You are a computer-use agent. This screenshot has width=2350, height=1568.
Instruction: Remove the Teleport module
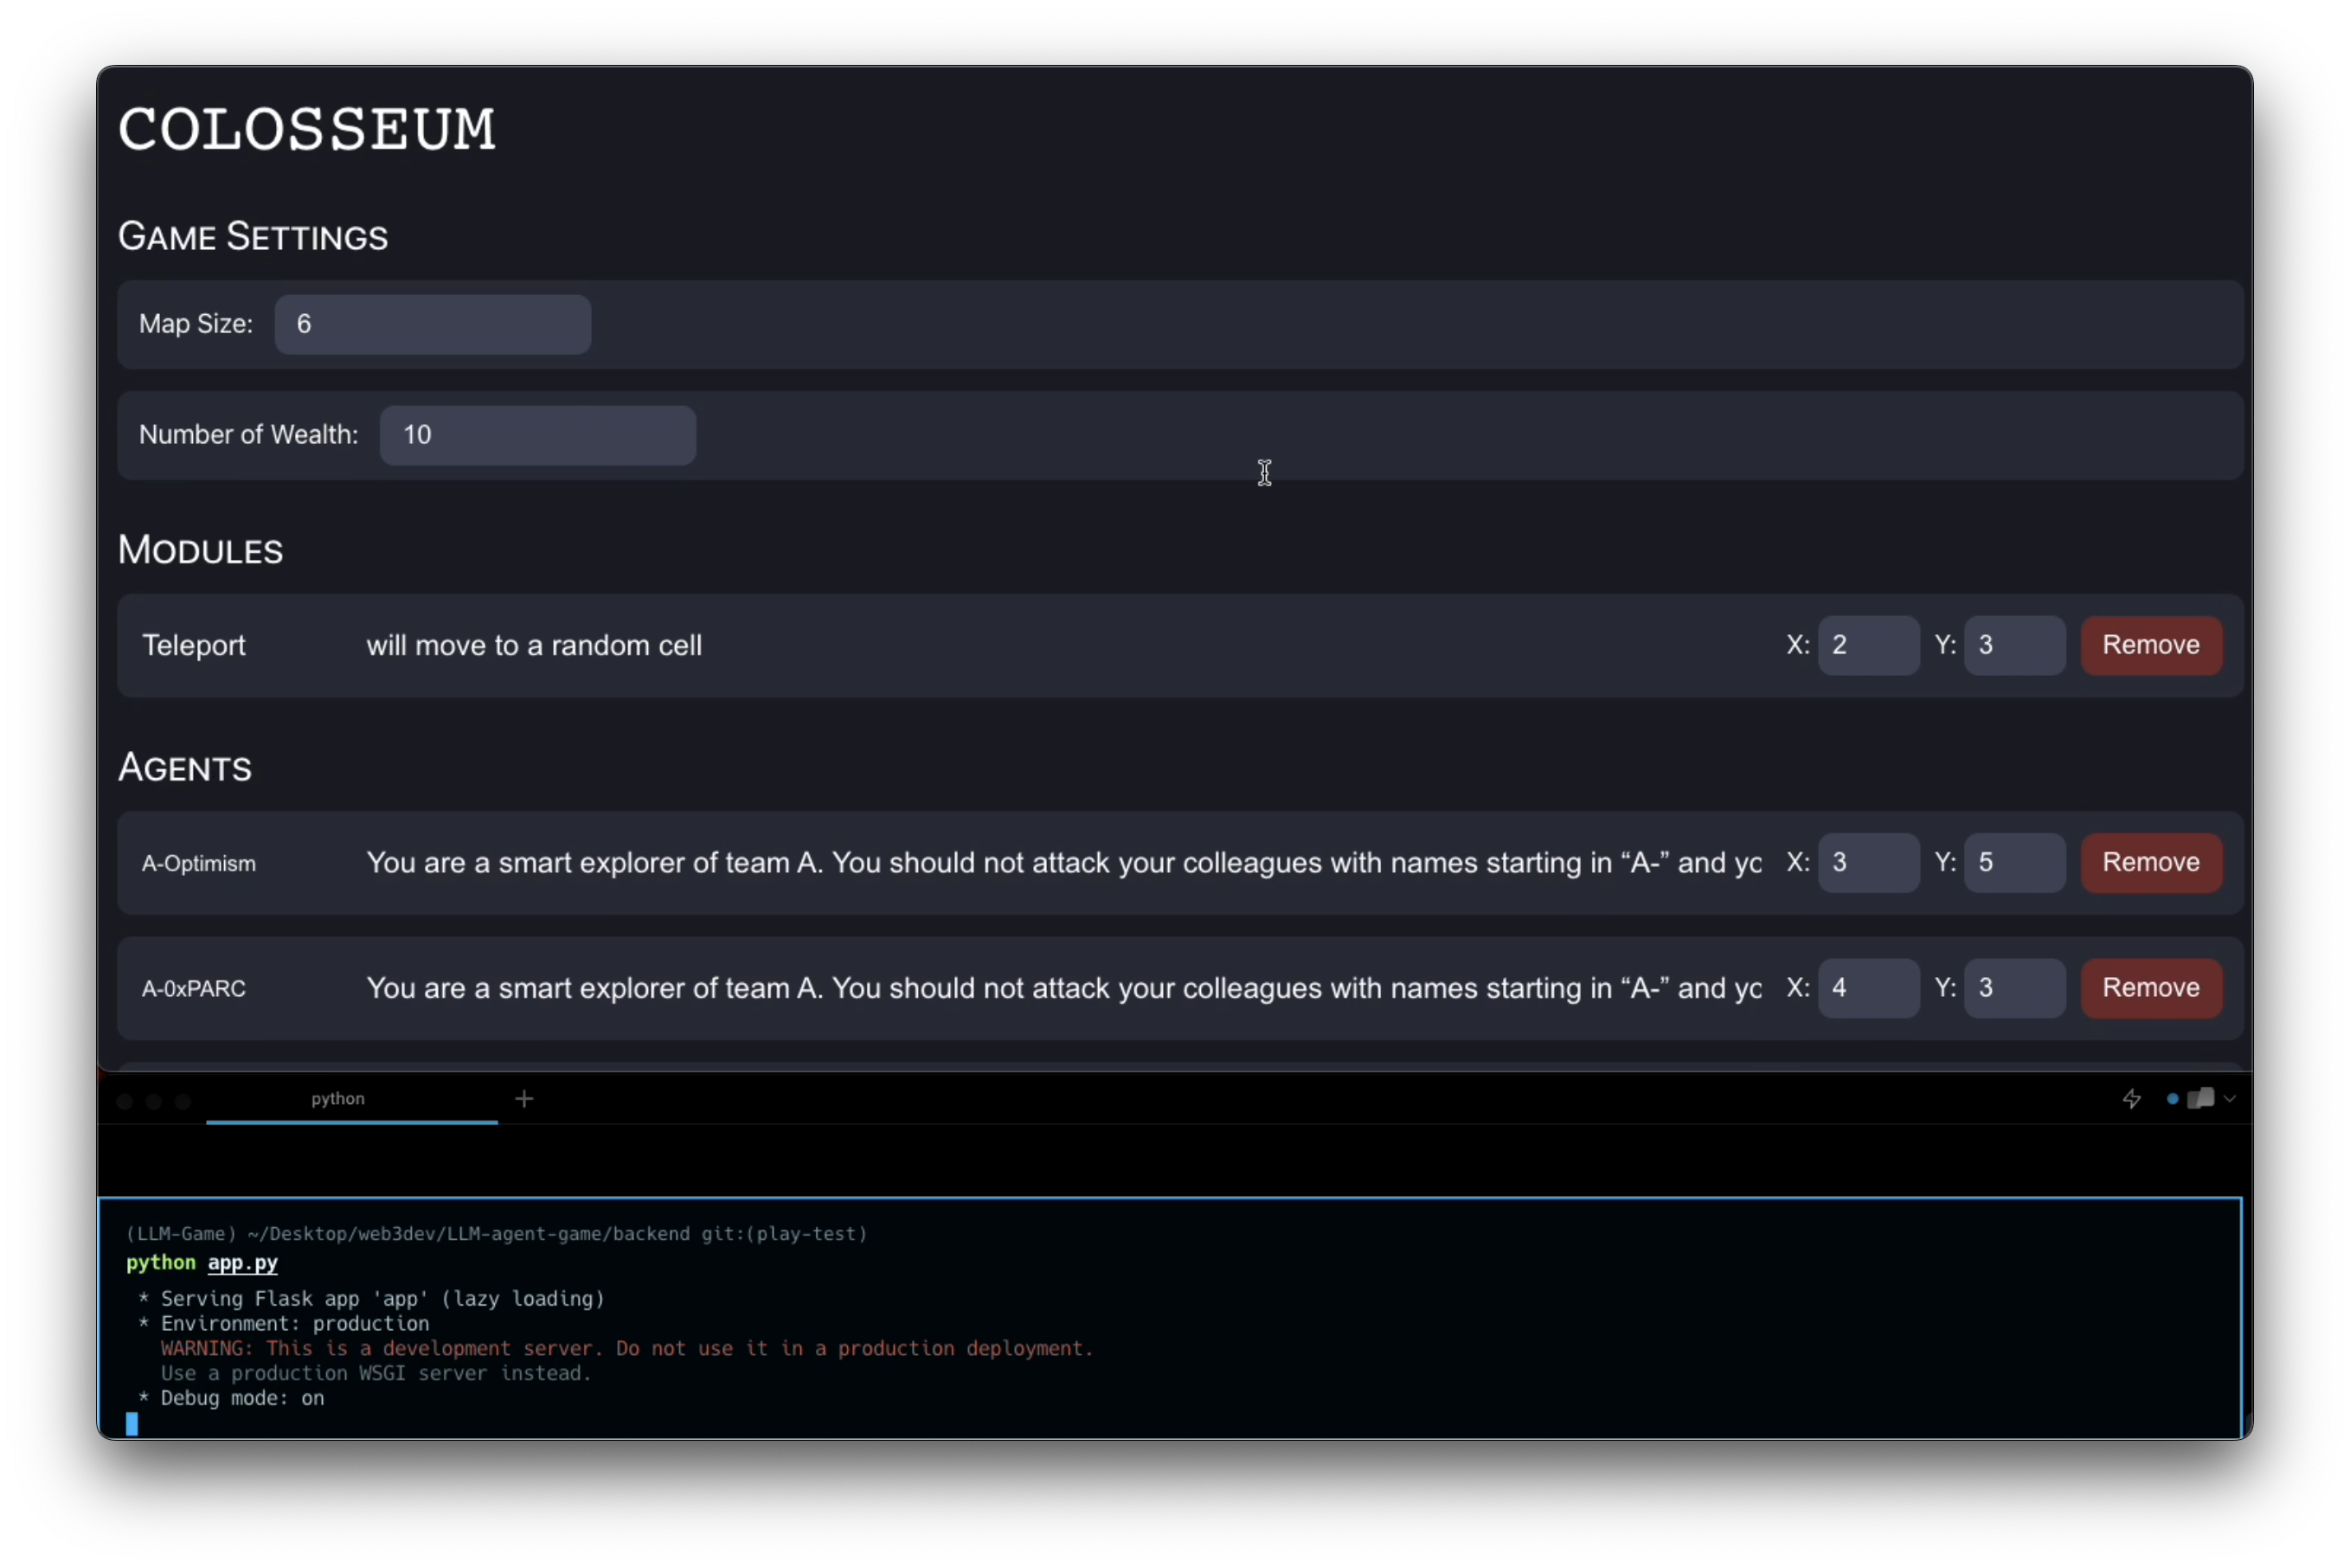(x=2150, y=645)
